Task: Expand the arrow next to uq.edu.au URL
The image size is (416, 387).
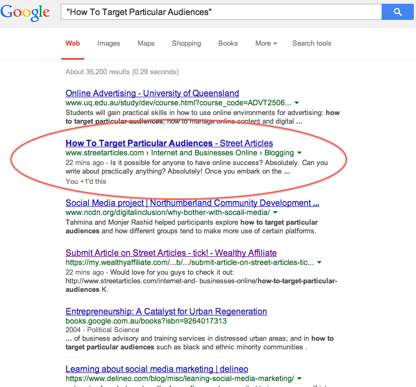Action: [297, 103]
